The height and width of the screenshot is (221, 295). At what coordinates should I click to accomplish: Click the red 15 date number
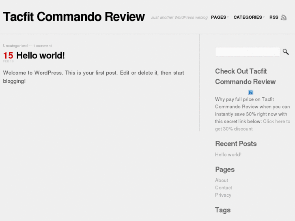(x=8, y=56)
